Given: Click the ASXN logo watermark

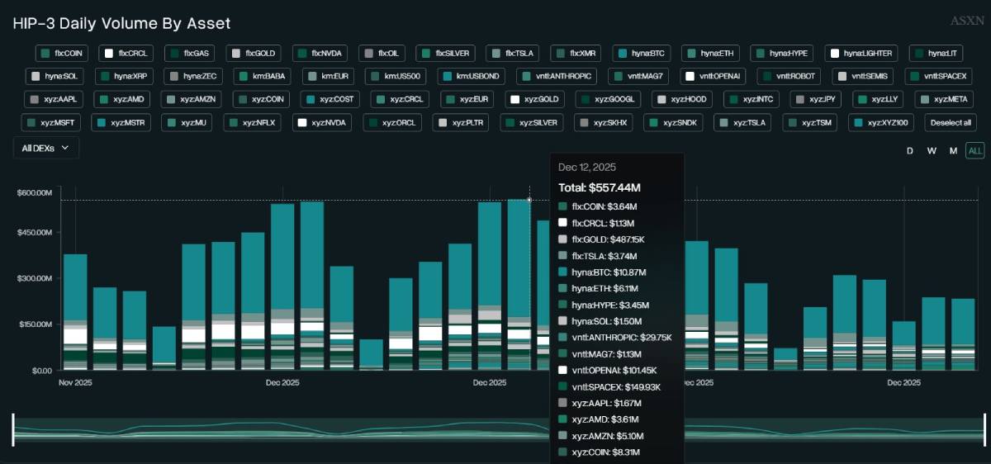Looking at the screenshot, I should pyautogui.click(x=965, y=22).
